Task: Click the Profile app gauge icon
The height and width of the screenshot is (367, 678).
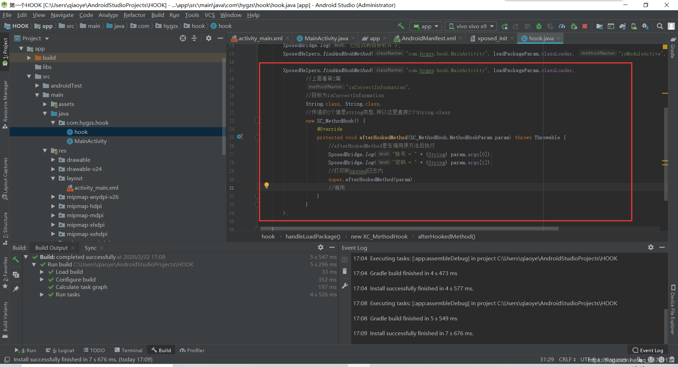Action: point(562,26)
